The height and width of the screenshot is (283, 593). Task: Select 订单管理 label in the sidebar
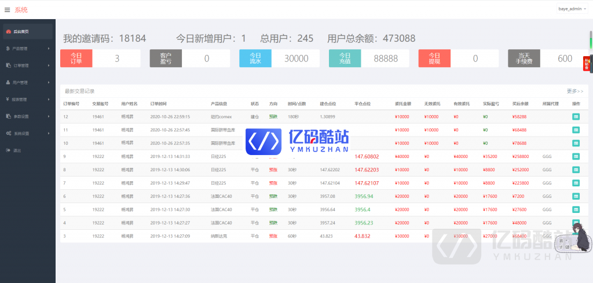click(x=21, y=65)
